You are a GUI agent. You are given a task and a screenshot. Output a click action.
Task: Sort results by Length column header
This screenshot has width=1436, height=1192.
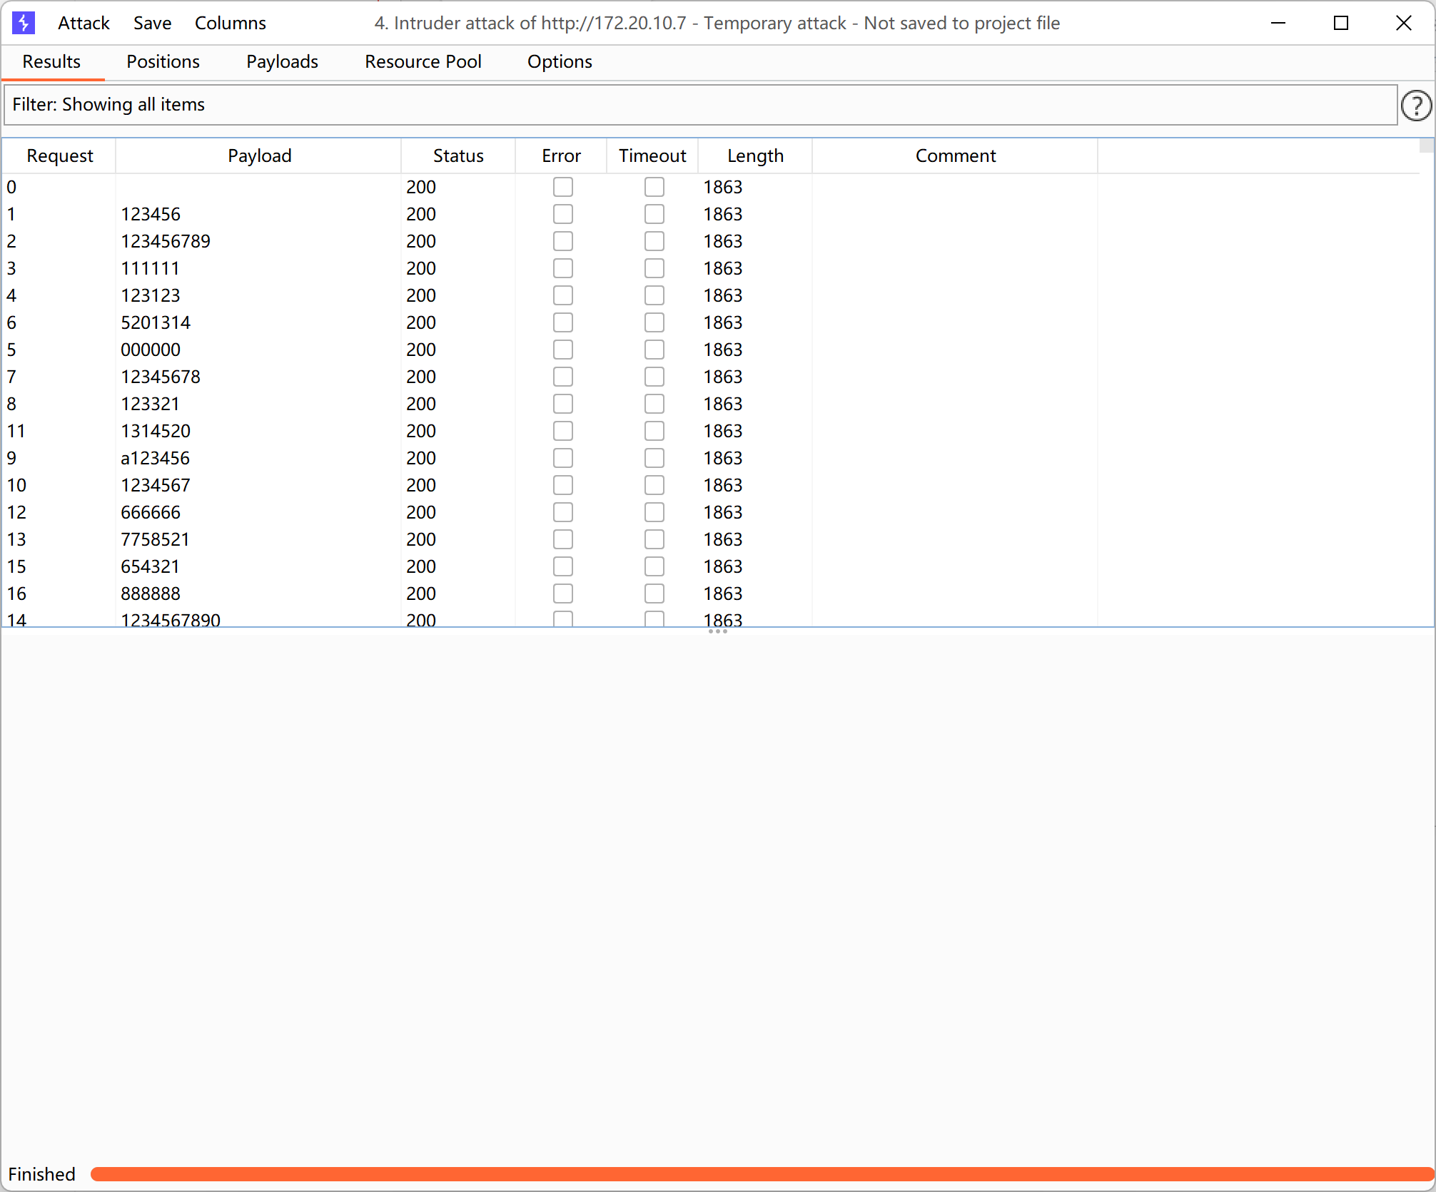(755, 156)
